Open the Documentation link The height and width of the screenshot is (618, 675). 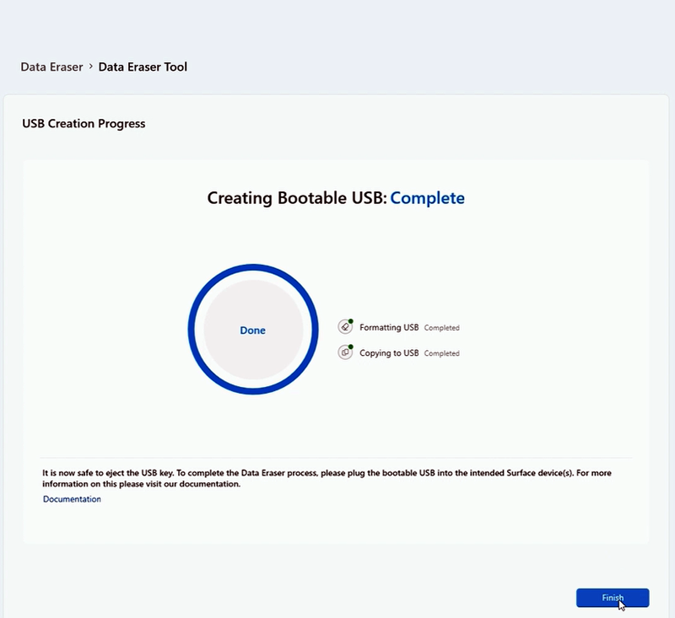[71, 499]
